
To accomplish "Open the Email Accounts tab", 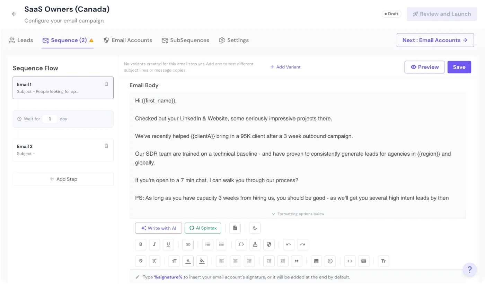I will point(128,40).
